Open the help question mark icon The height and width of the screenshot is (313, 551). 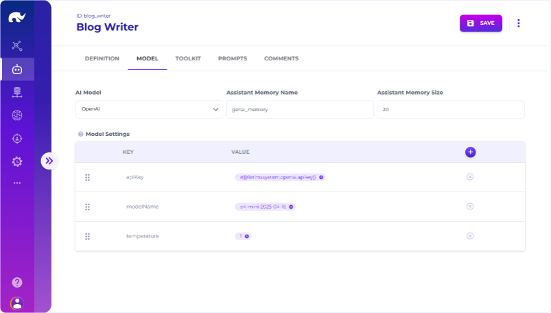click(17, 282)
